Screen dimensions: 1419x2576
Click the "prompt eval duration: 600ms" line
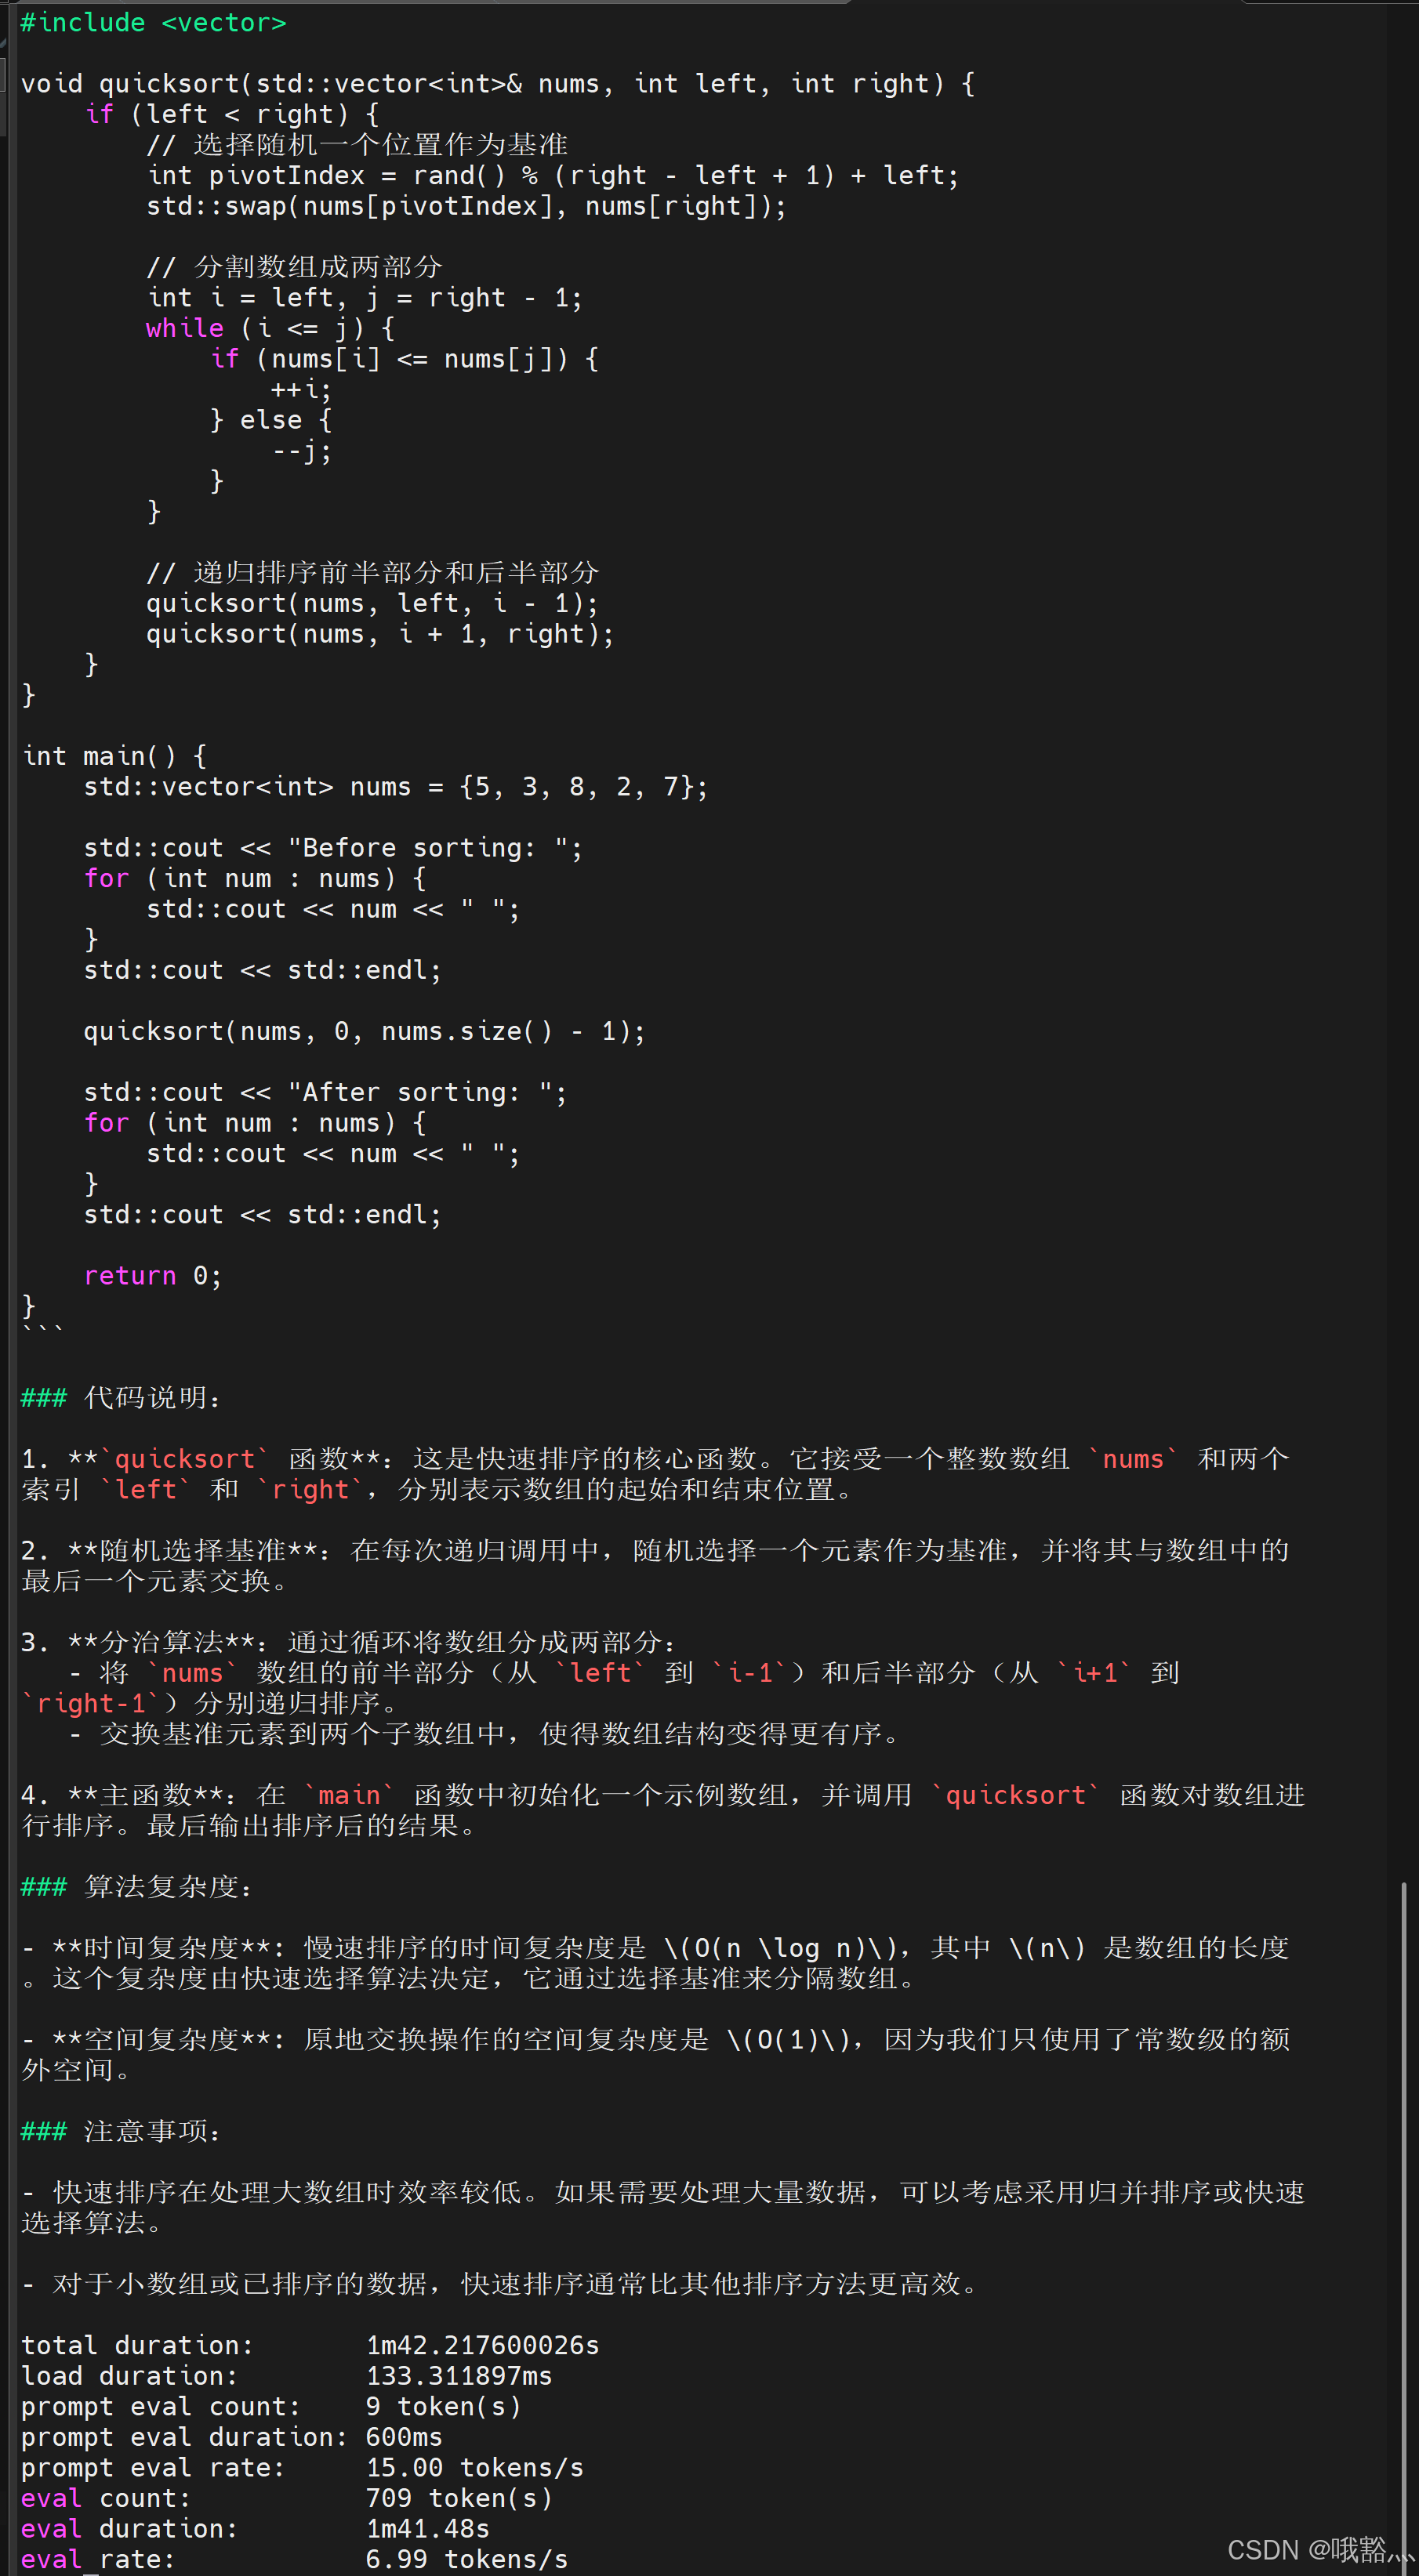click(x=231, y=2437)
